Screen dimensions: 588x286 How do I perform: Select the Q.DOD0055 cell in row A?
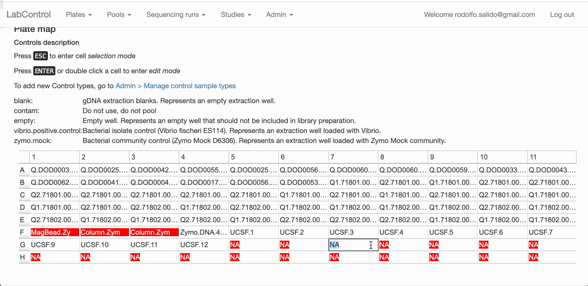pyautogui.click(x=204, y=170)
